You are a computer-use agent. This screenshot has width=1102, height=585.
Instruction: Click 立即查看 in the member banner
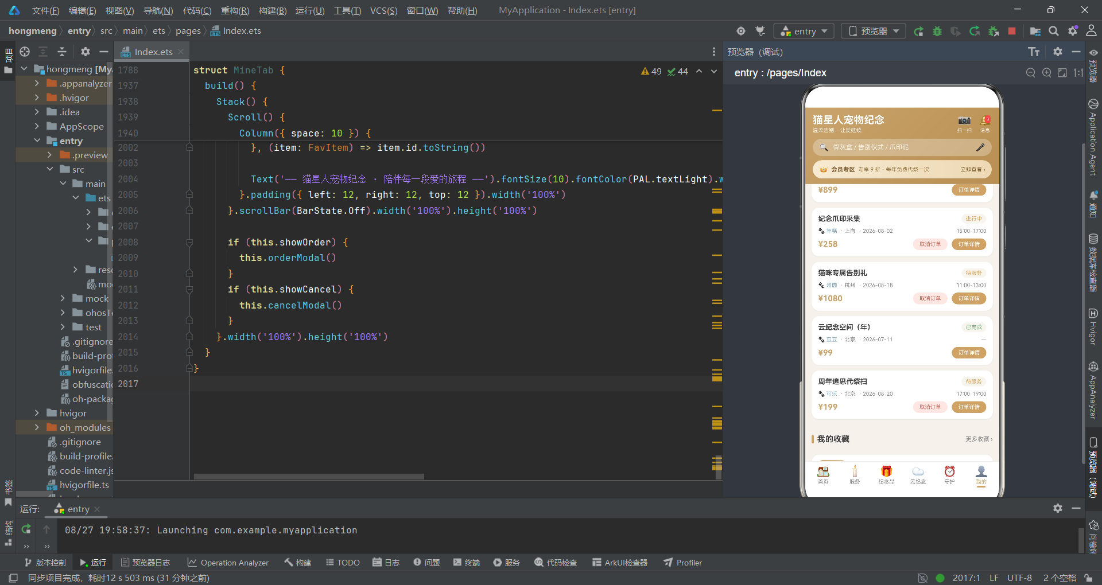click(972, 170)
